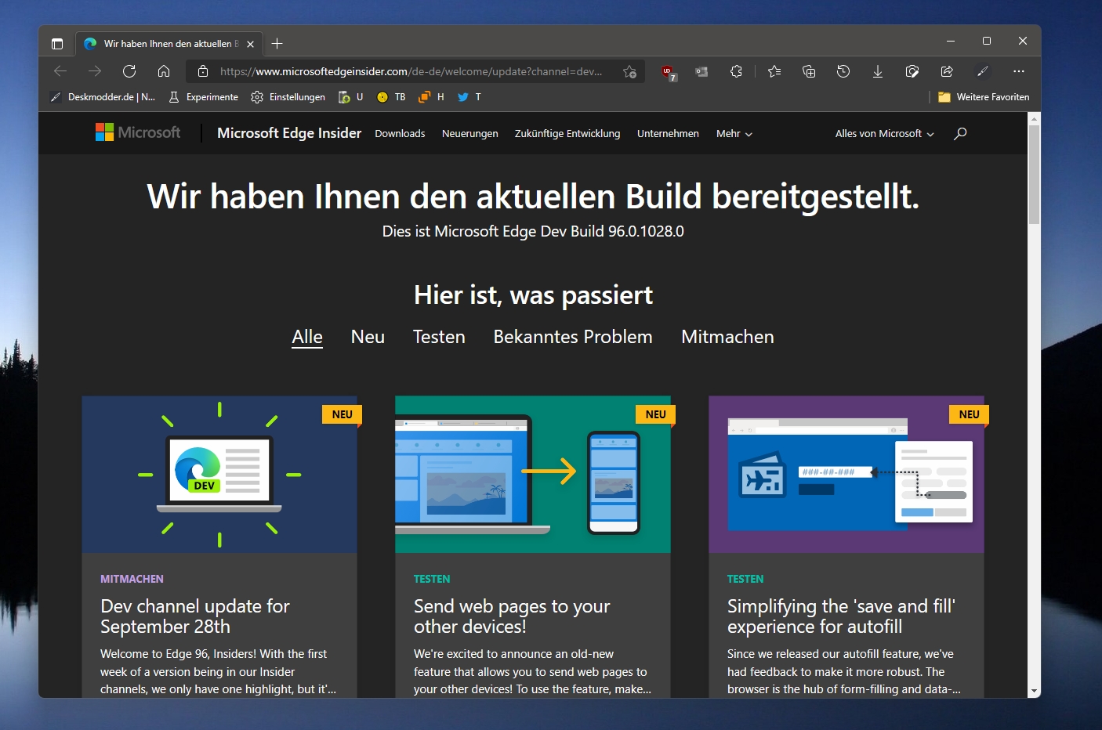1102x730 pixels.
Task: Click the address bar URL field
Action: [411, 71]
